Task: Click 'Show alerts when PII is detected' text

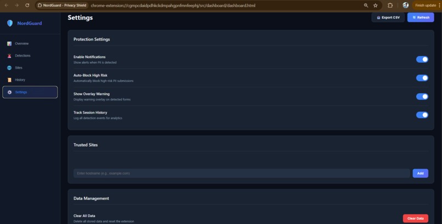Action: click(x=95, y=63)
